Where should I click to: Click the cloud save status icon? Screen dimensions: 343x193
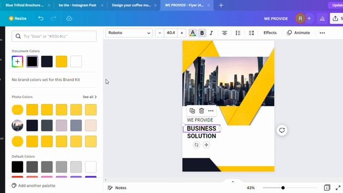pyautogui.click(x=69, y=19)
